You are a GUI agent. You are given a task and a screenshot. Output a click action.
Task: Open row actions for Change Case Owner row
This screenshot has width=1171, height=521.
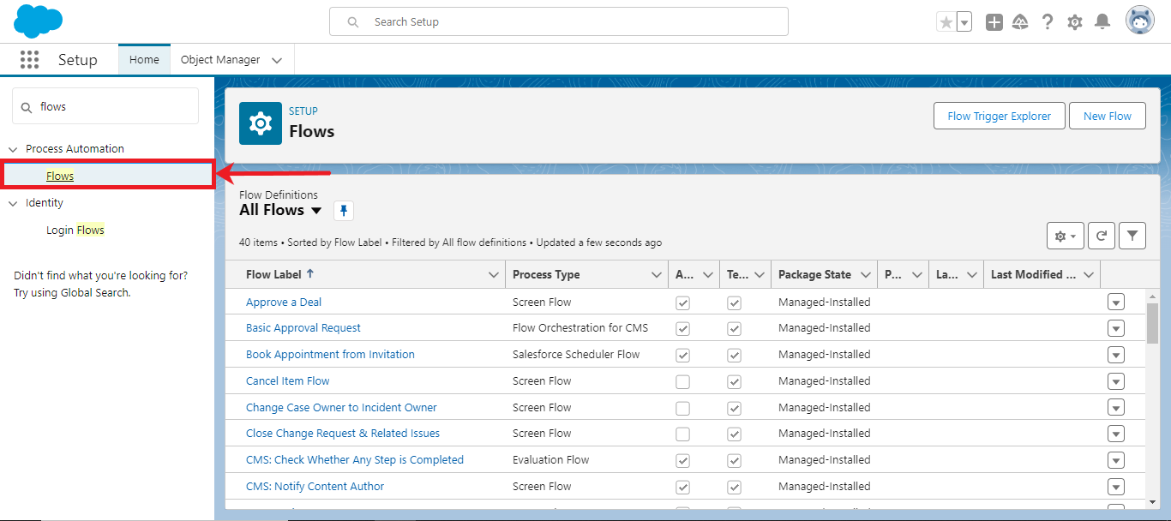1115,408
